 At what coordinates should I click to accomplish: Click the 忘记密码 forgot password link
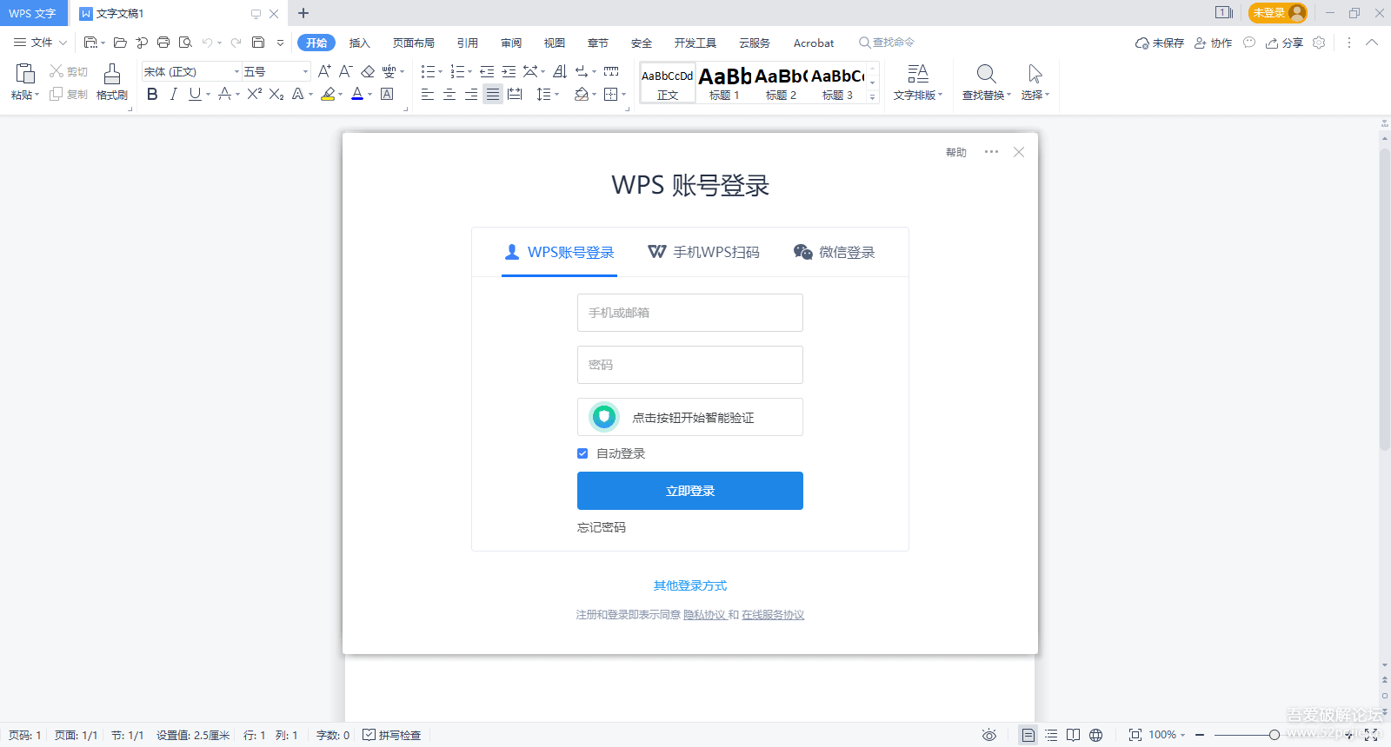pos(602,527)
